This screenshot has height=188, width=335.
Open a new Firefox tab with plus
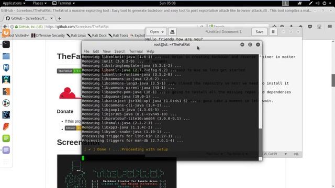point(60,18)
